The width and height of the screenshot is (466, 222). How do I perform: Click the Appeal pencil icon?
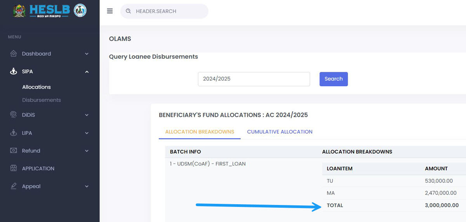tap(14, 186)
